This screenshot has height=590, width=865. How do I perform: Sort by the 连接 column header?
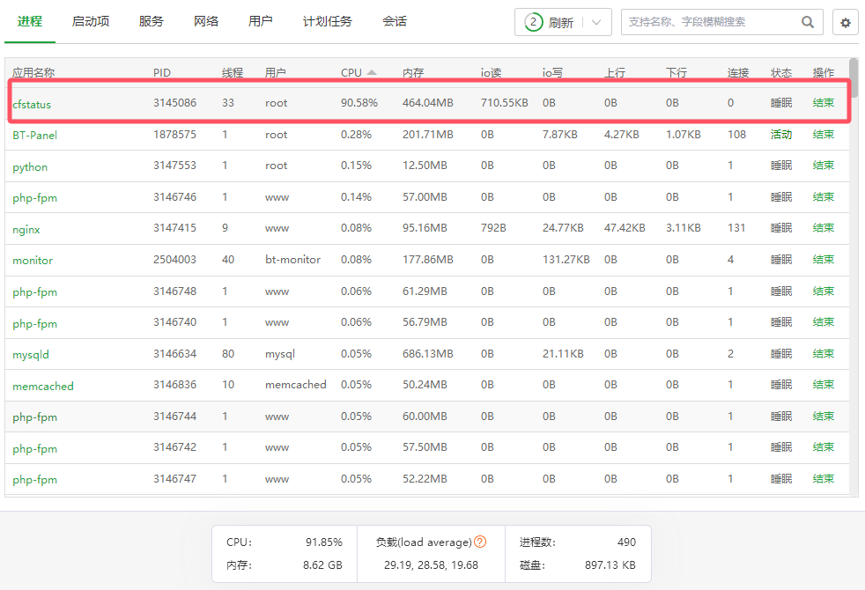tap(738, 72)
